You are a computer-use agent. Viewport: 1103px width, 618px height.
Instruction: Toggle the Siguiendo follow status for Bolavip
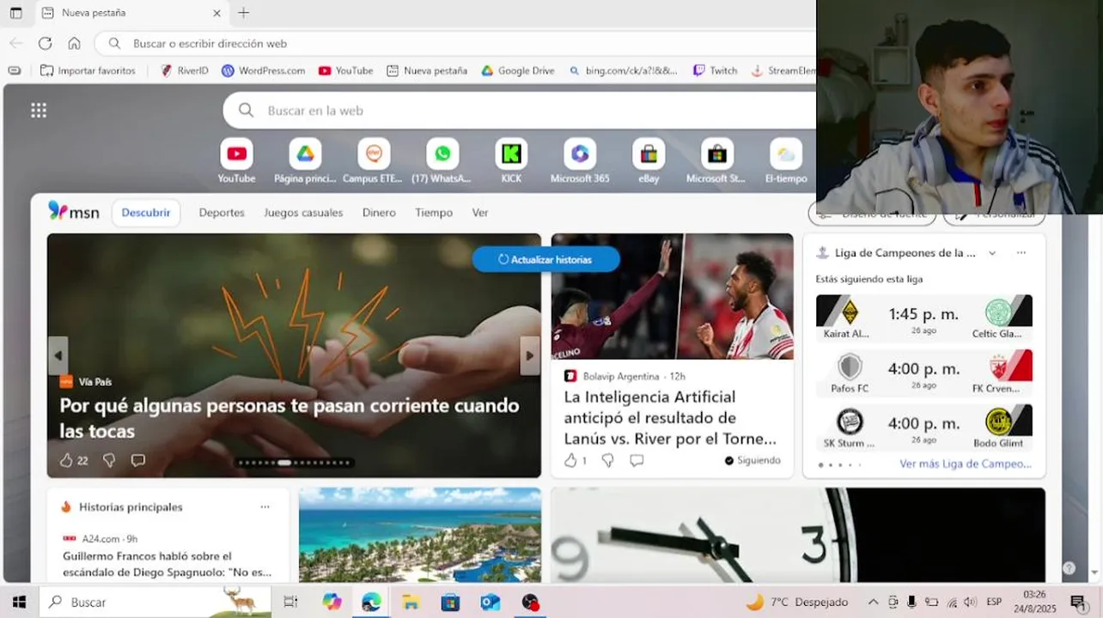point(753,460)
